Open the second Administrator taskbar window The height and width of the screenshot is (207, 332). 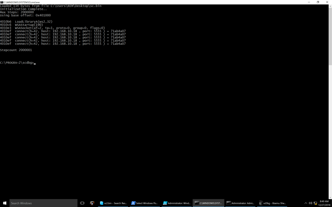pyautogui.click(x=240, y=203)
